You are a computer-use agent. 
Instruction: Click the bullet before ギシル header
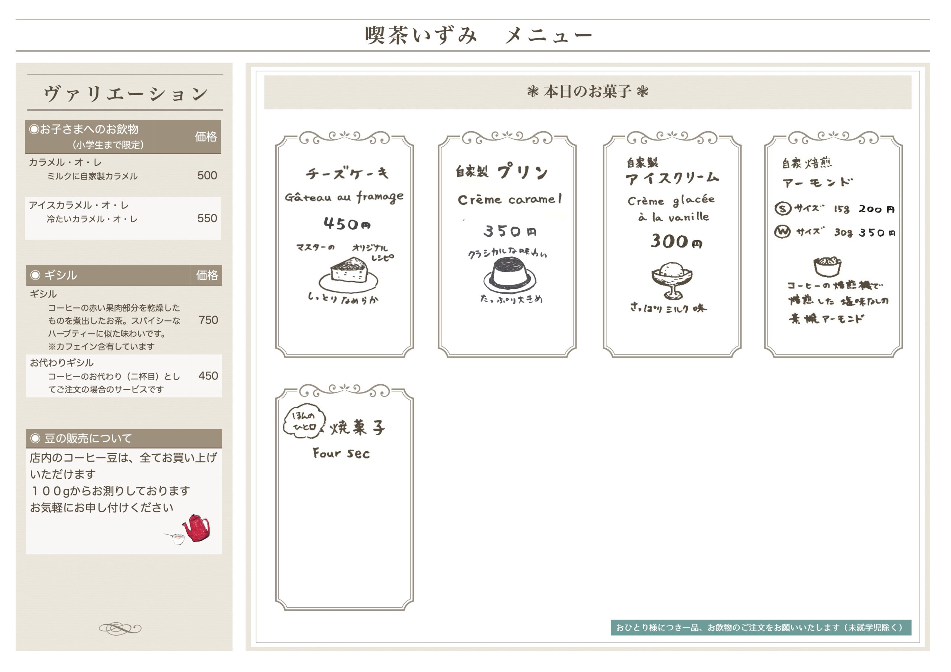35,275
